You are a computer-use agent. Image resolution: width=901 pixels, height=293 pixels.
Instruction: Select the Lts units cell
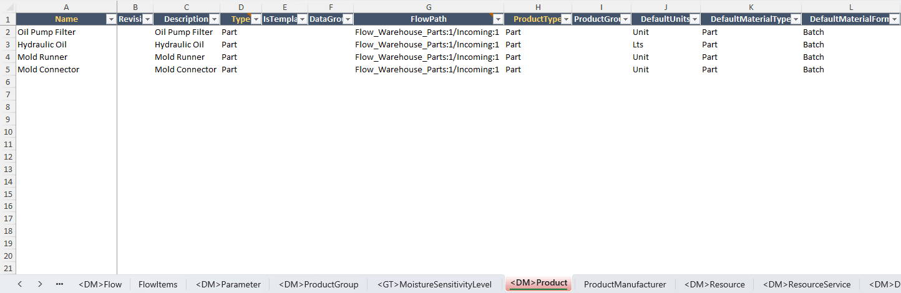pyautogui.click(x=638, y=44)
